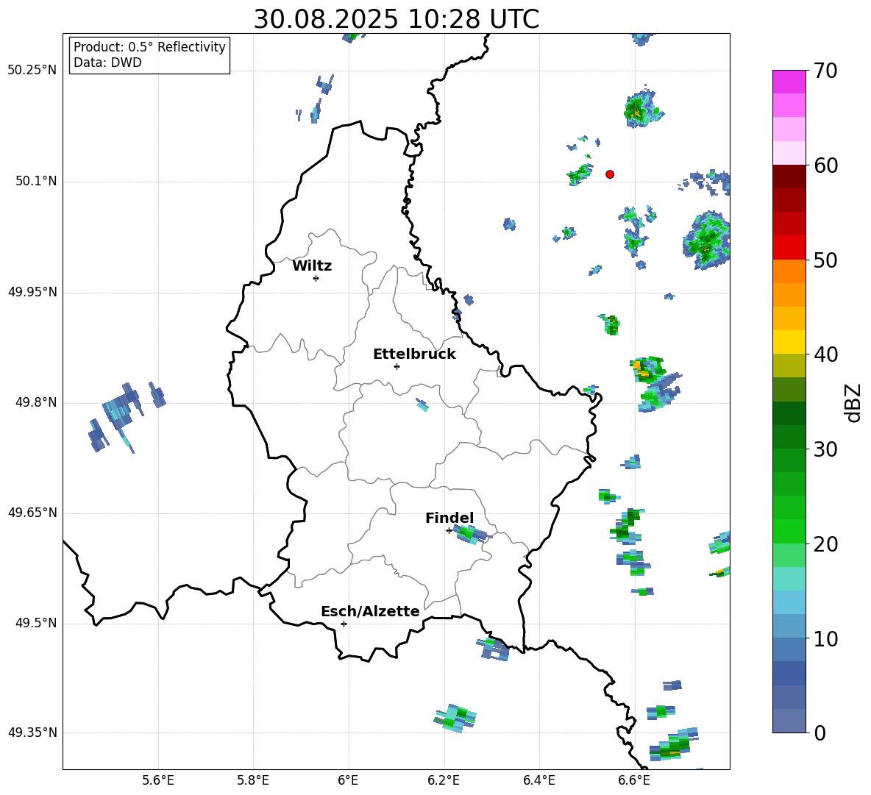
Task: Click the colorbar tick label 50
Action: click(x=826, y=260)
